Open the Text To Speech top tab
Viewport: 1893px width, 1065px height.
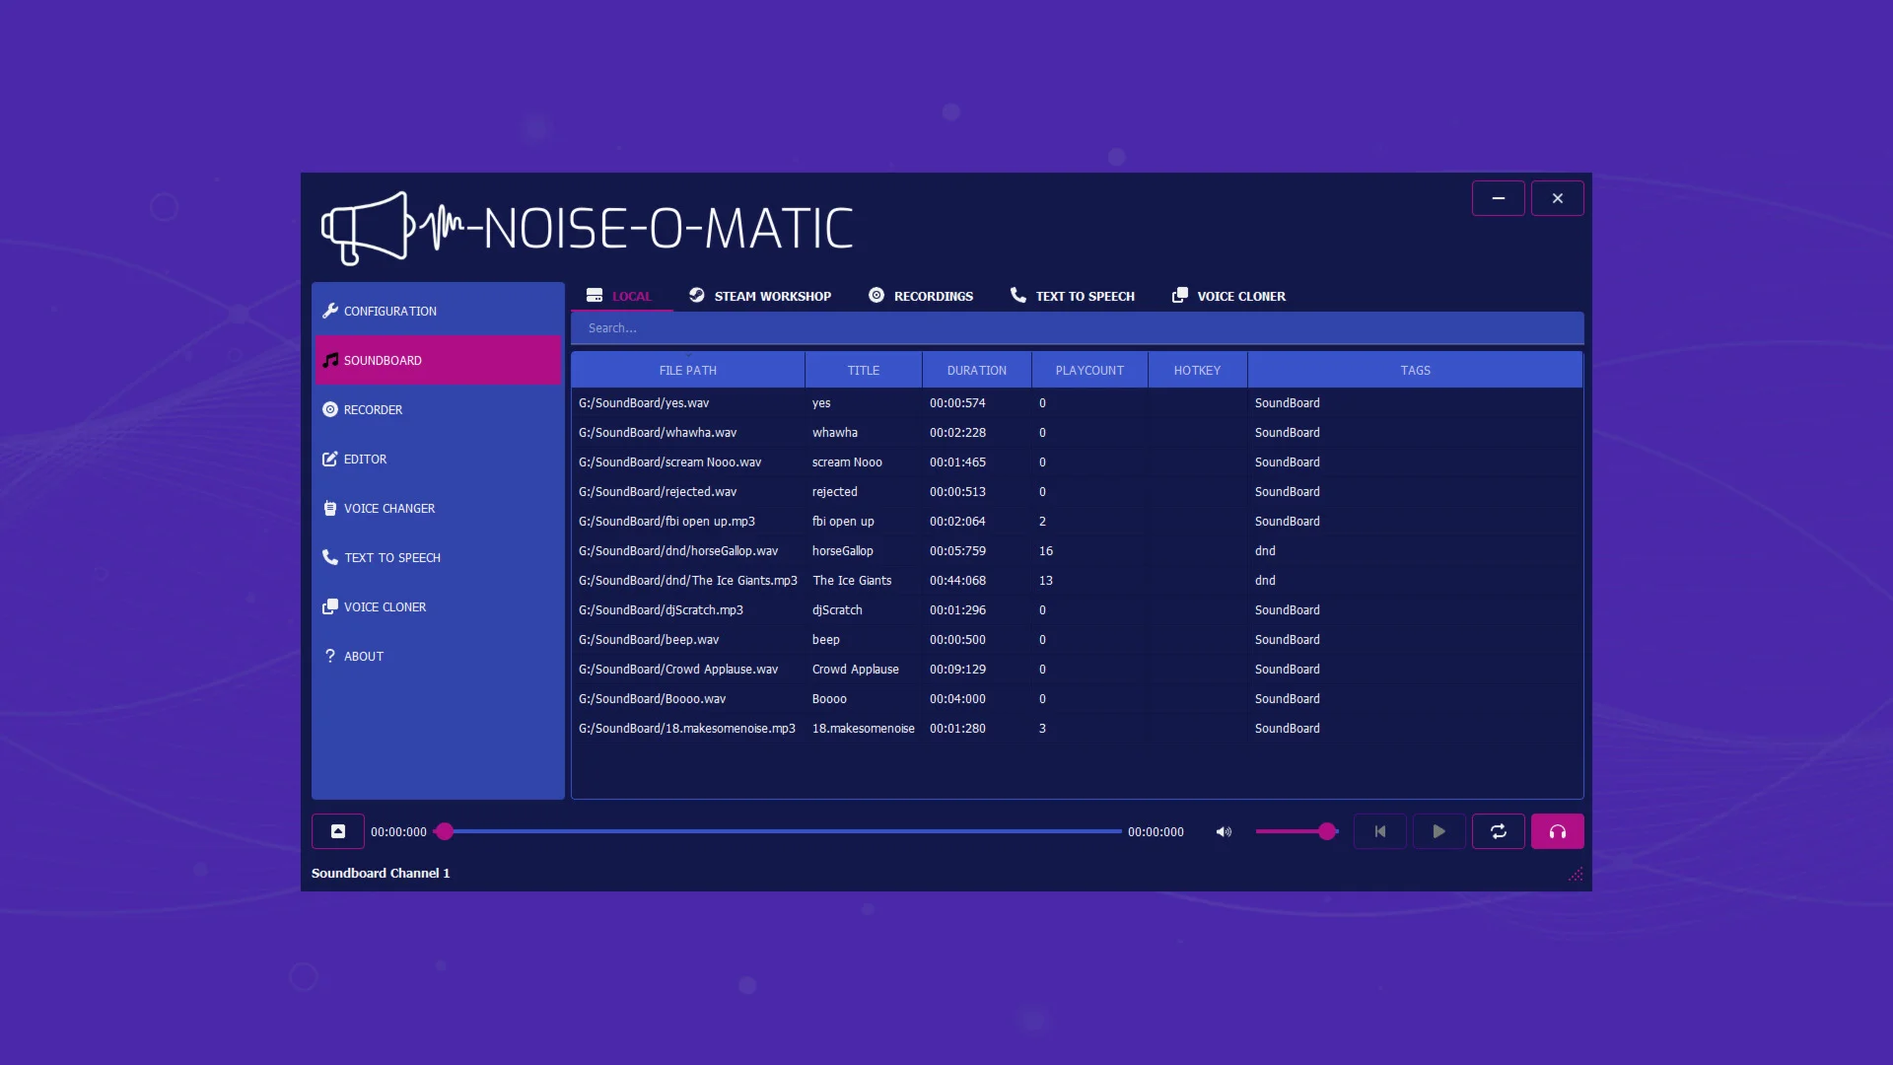tap(1073, 296)
